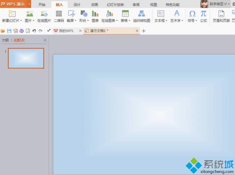Undo the last action
This screenshot has height=175, width=235.
[34, 31]
